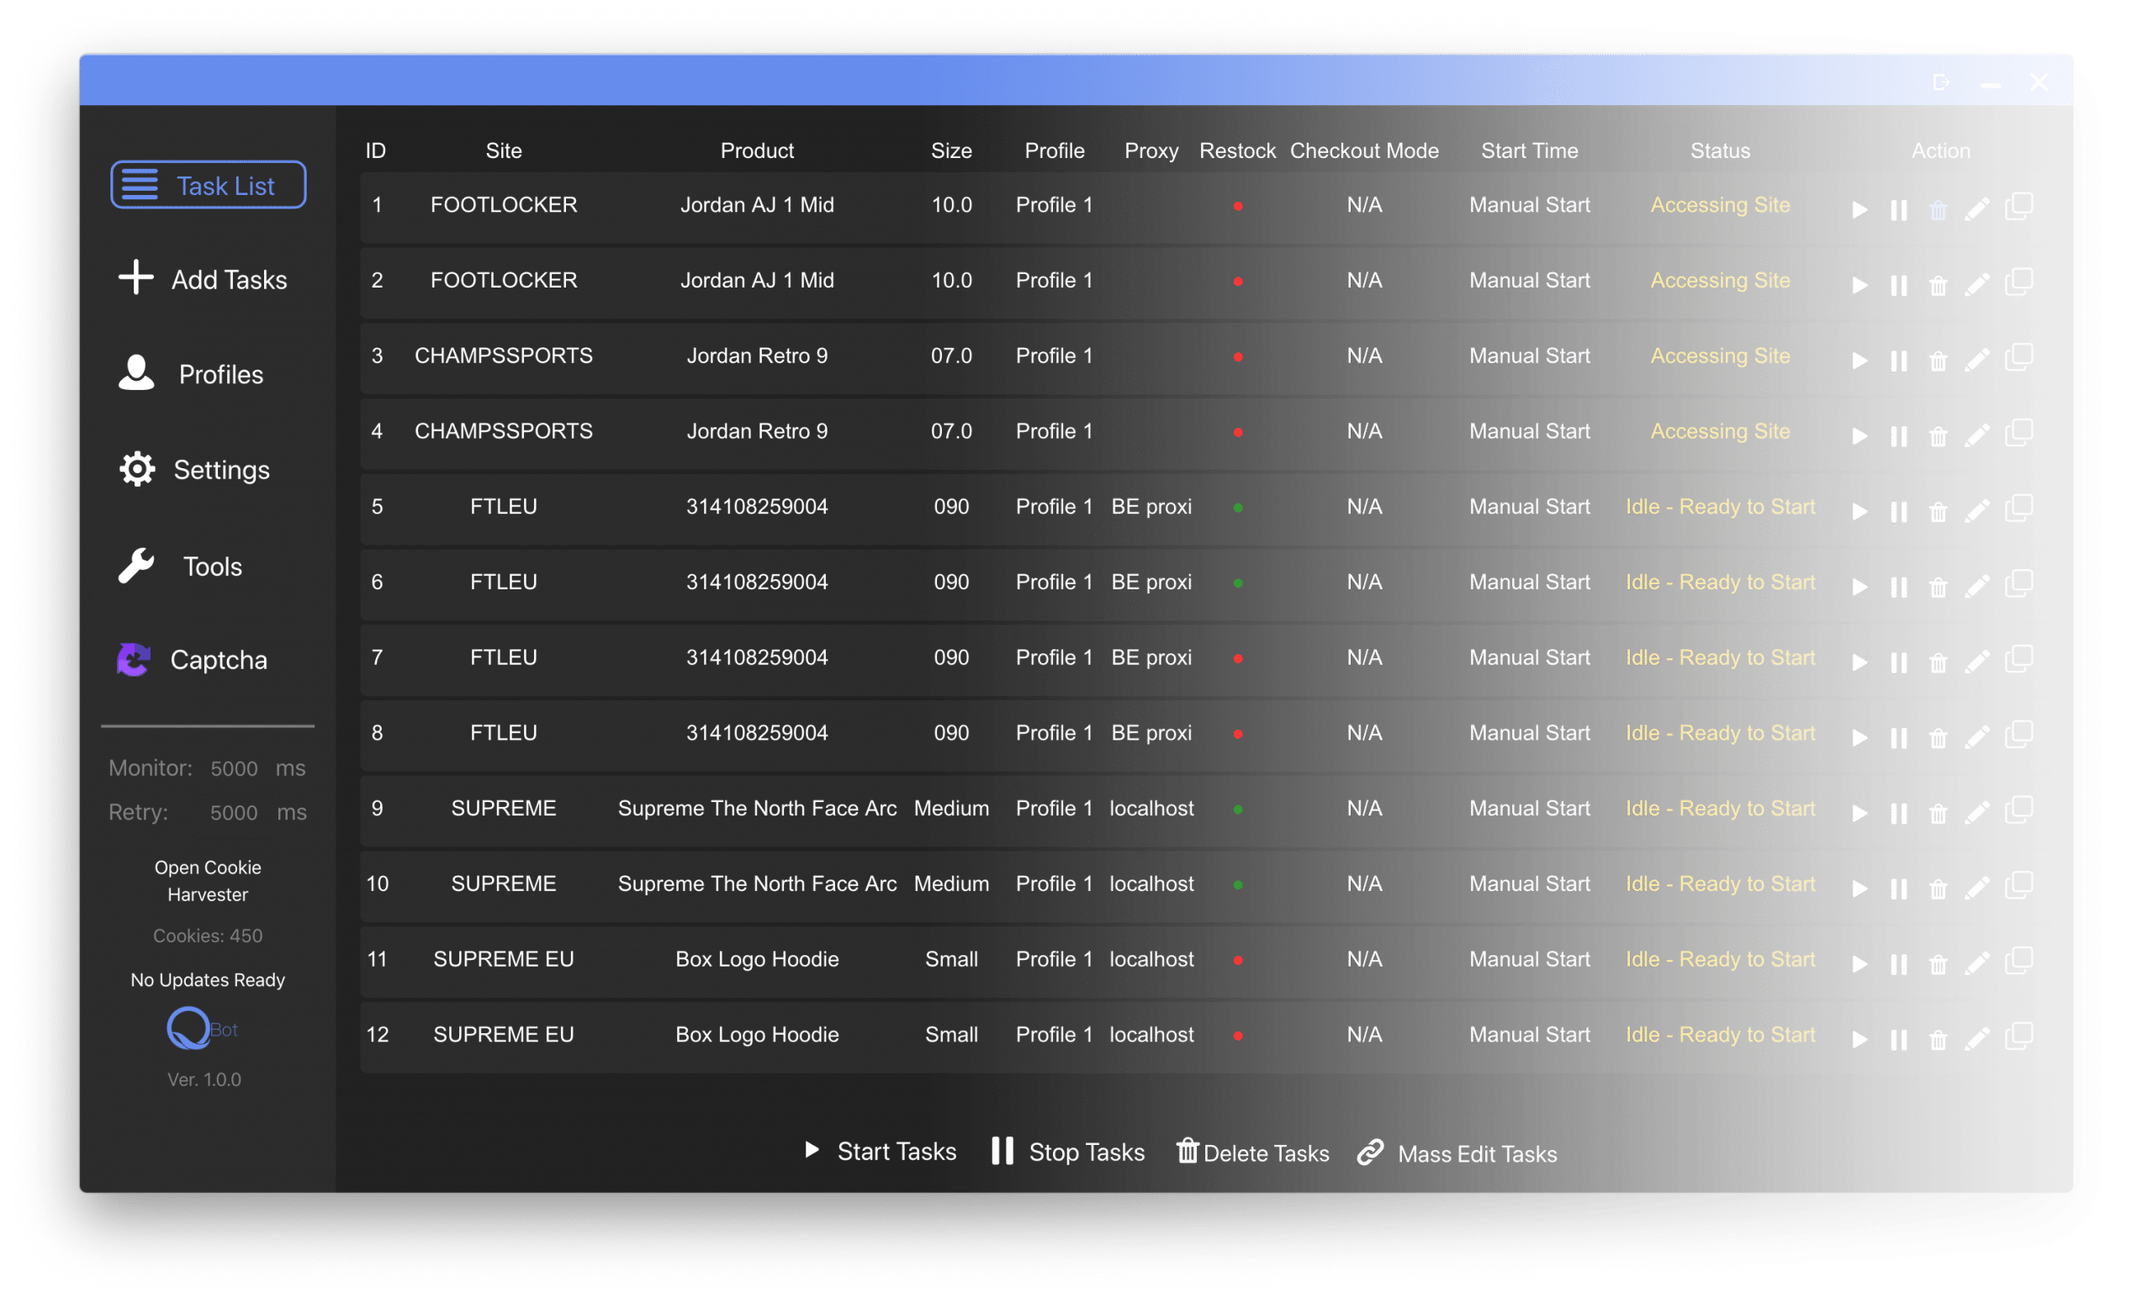Open Mass Edit Tasks
Image resolution: width=2153 pixels, height=1298 pixels.
(x=1457, y=1154)
